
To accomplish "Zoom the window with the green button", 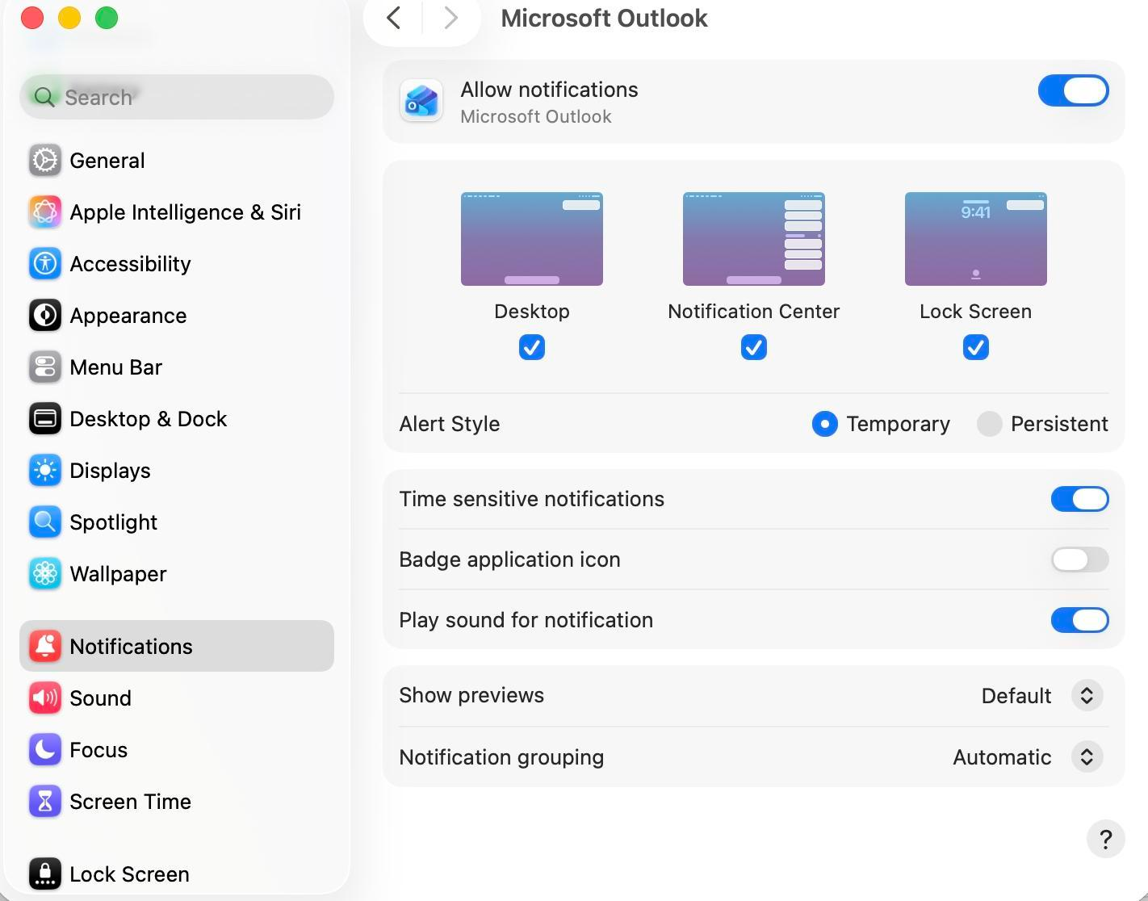I will click(107, 18).
